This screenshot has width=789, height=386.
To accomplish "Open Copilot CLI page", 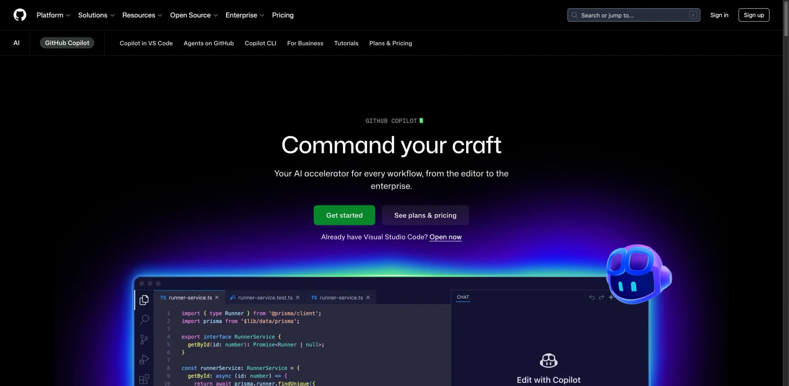I will click(260, 43).
